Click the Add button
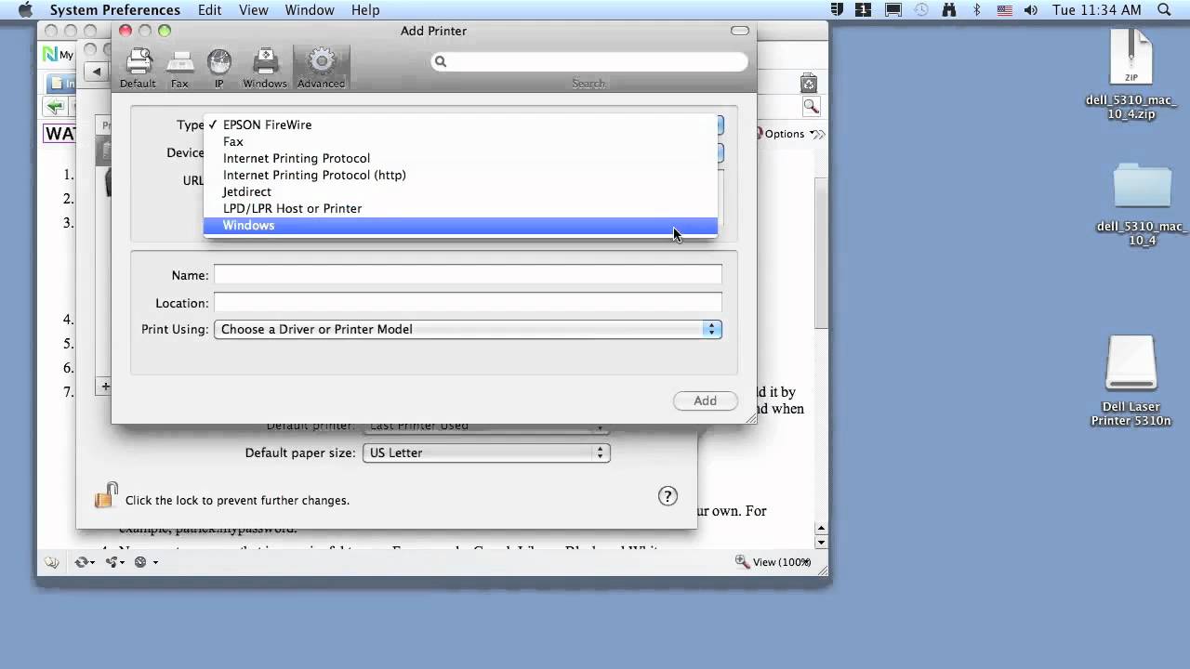Image resolution: width=1190 pixels, height=669 pixels. click(x=705, y=400)
